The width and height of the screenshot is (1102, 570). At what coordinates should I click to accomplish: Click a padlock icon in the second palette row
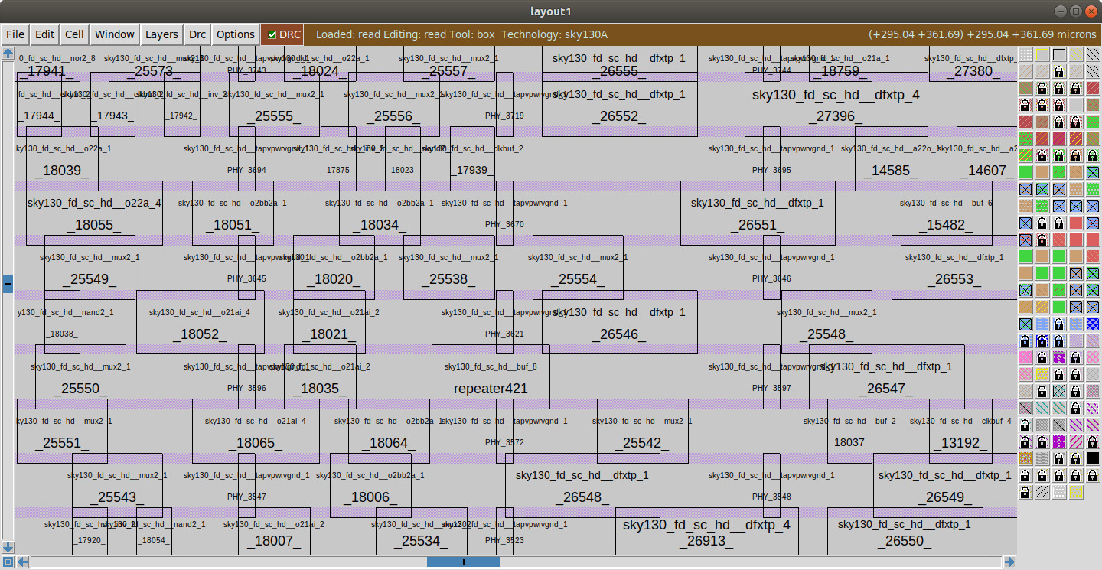(x=1059, y=71)
